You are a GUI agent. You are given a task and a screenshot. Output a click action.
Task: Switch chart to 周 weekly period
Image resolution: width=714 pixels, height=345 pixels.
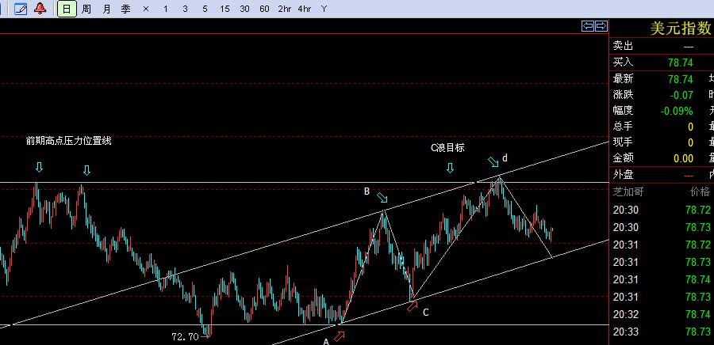(86, 9)
